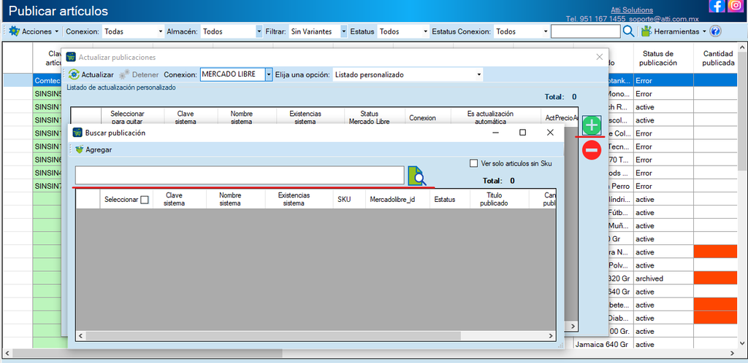This screenshot has width=748, height=363.
Task: Expand the Filtrar Sin Variantes dropdown
Action: 343,31
